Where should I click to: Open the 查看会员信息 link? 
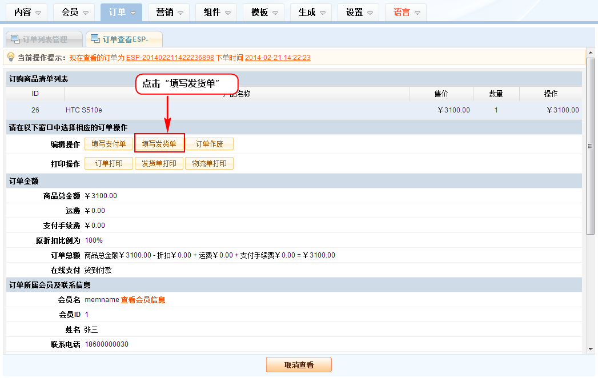click(x=143, y=300)
